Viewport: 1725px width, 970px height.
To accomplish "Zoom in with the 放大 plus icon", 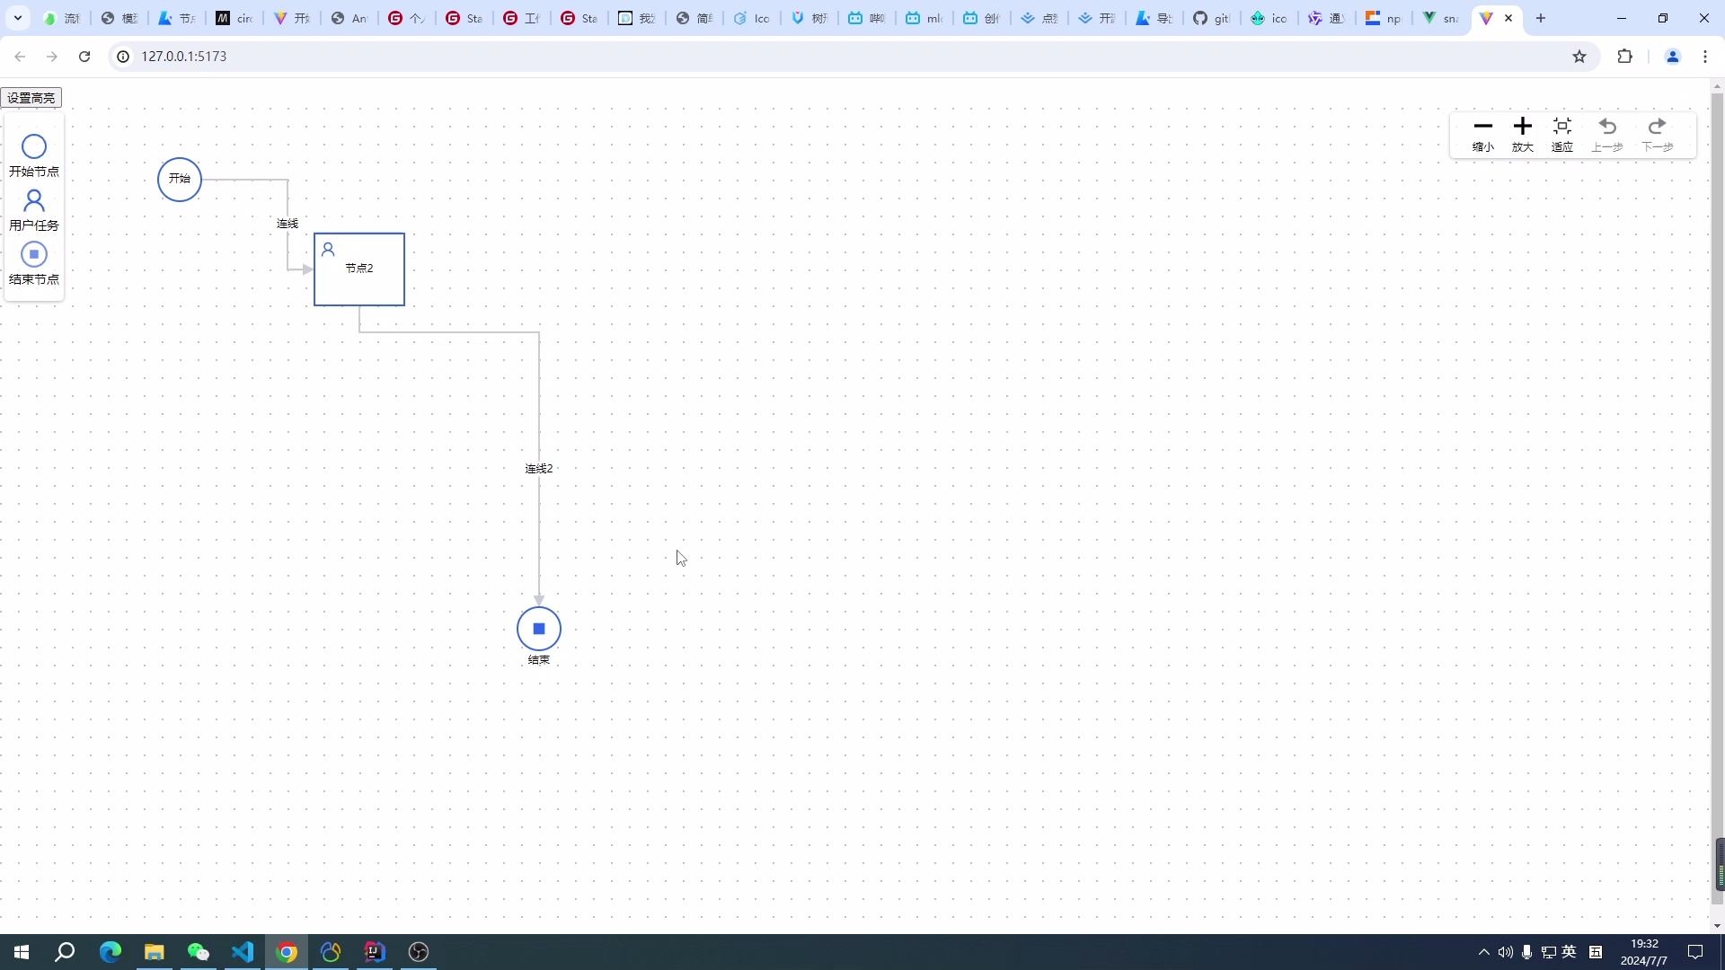I will (1523, 127).
